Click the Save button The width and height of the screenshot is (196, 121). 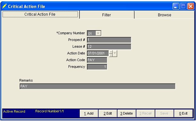tap(164, 113)
